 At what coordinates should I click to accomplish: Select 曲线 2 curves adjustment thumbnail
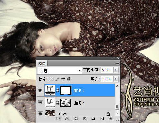pyautogui.click(x=50, y=103)
